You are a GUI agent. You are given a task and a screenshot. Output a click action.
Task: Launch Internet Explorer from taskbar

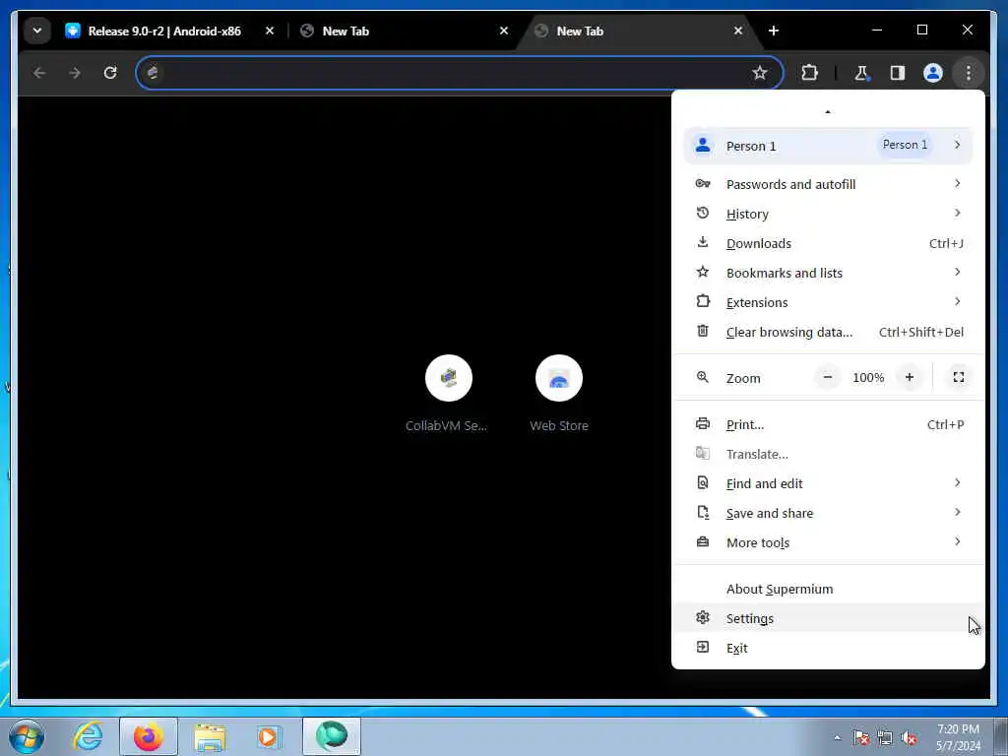coord(88,736)
